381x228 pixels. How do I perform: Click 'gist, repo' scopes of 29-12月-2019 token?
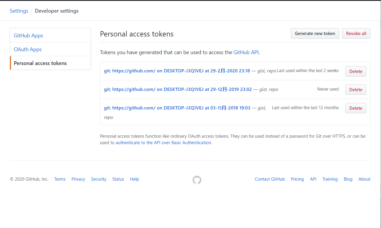click(269, 89)
